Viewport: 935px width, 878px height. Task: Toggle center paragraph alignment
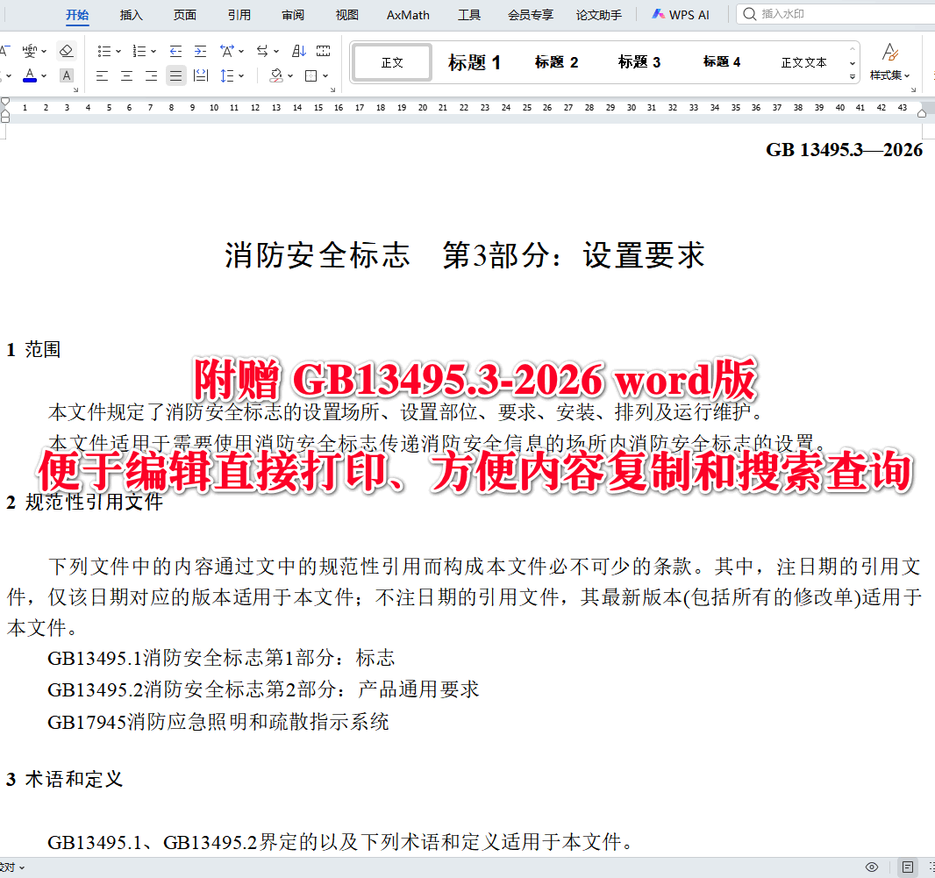pos(126,75)
